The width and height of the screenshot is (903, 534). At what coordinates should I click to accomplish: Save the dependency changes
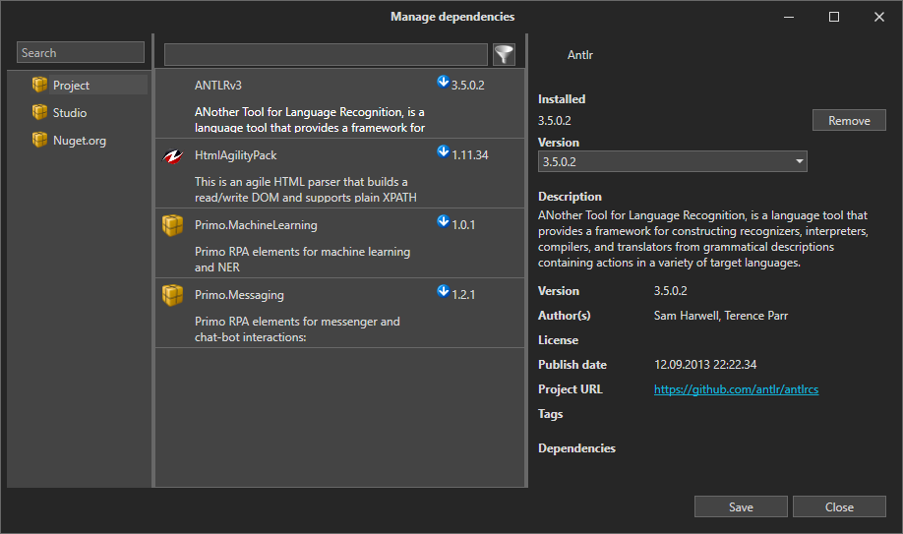tap(741, 506)
